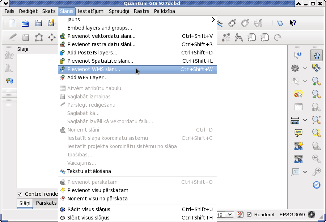Choose Slēpt visus slāņus entry
This screenshot has width=326, height=222.
coord(137,218)
